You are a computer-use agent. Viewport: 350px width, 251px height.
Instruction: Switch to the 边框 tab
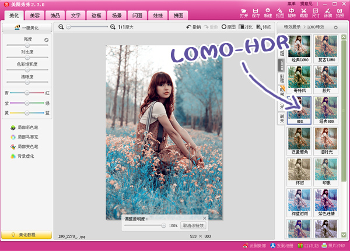tap(96, 16)
